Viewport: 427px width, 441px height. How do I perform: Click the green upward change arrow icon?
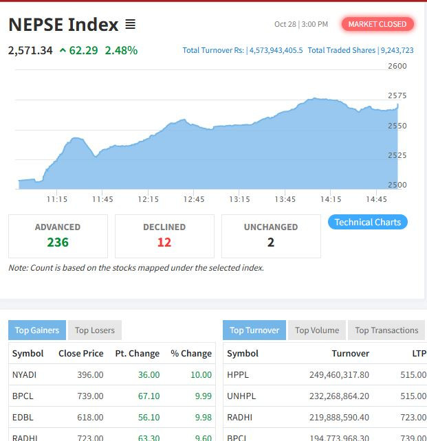click(63, 50)
